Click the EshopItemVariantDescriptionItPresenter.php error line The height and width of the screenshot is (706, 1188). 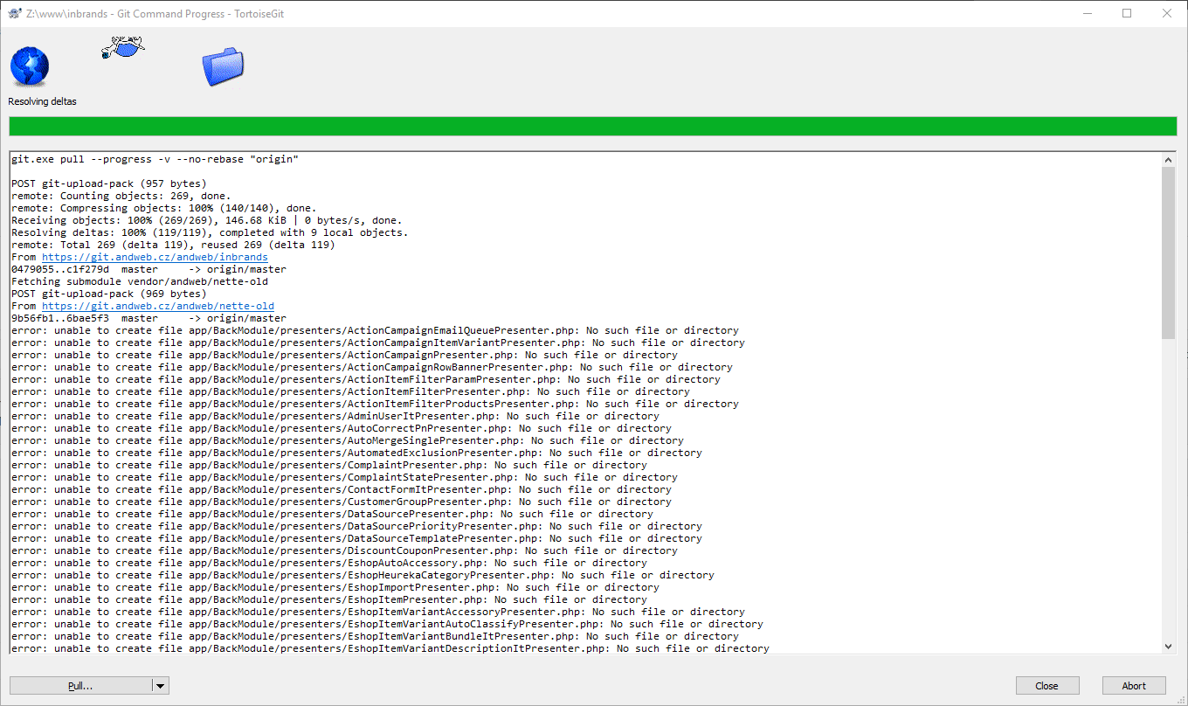tap(390, 648)
